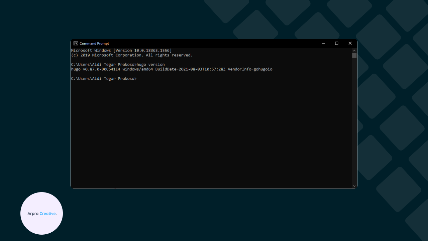Screen dimensions: 428x241
Task: Click the blue 'Creative' word in logo
Action: 47,214
